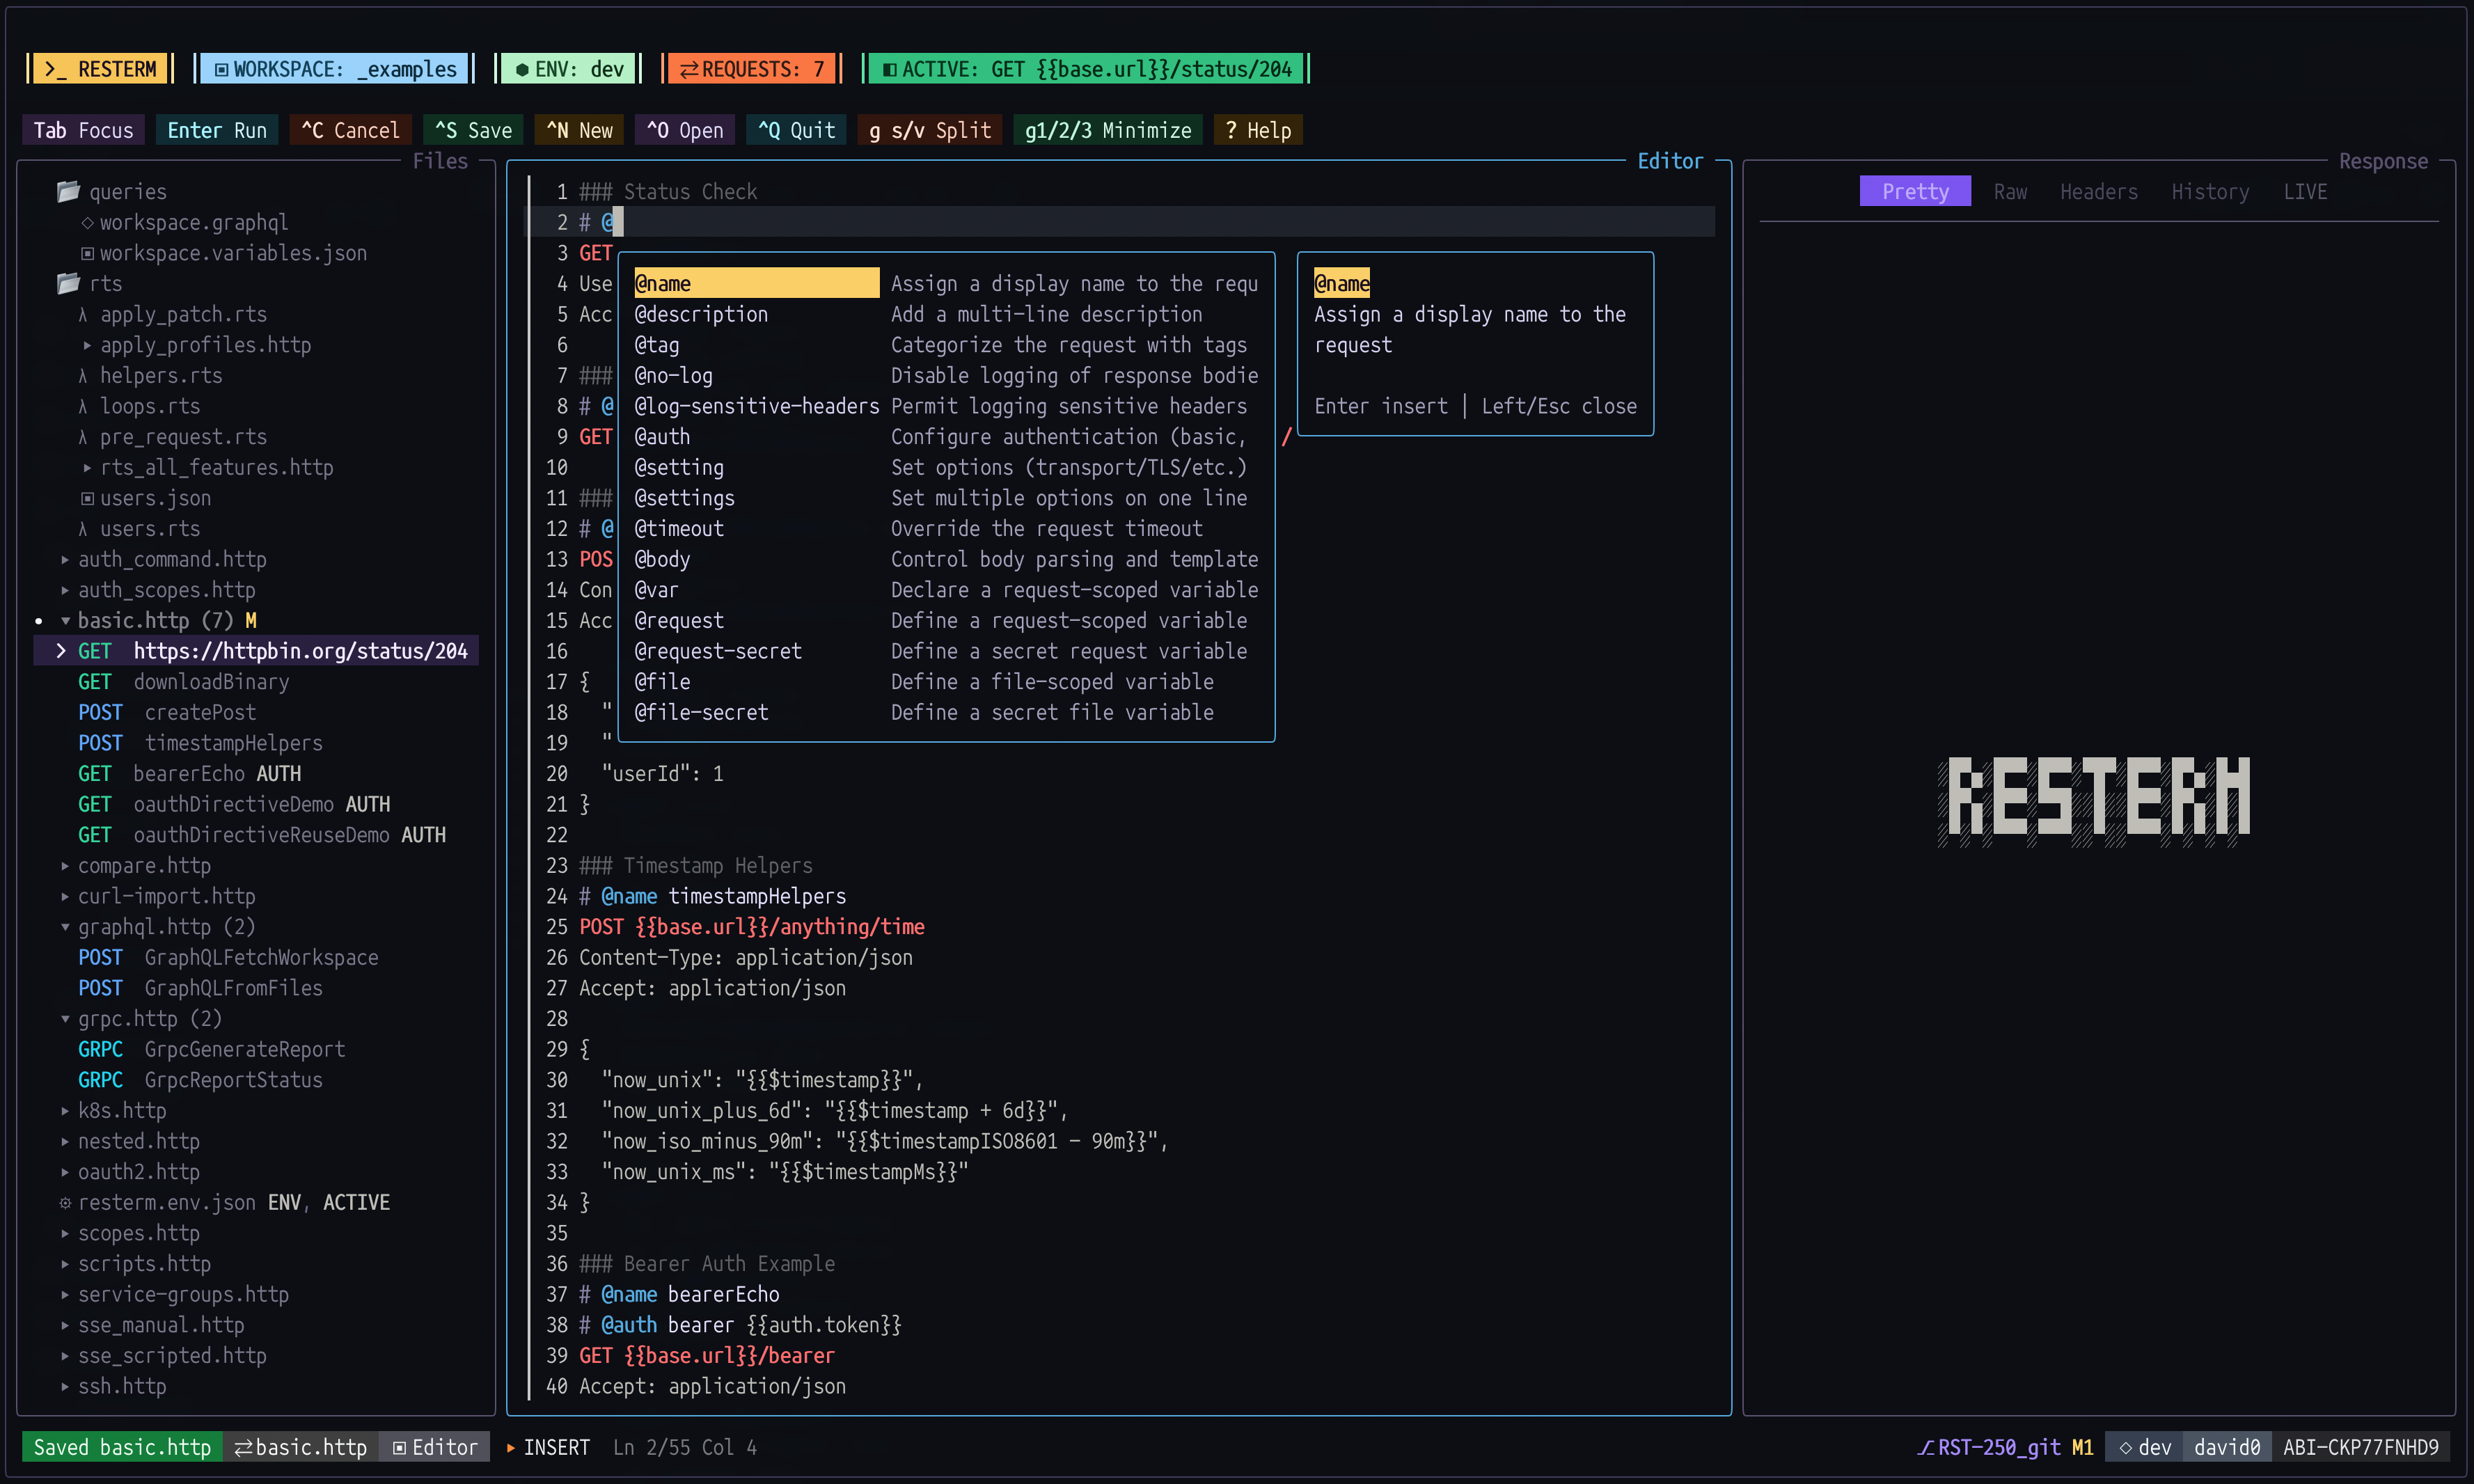Click the icon in the ACTIVE request badge
The height and width of the screenshot is (1484, 2474).
tap(889, 69)
